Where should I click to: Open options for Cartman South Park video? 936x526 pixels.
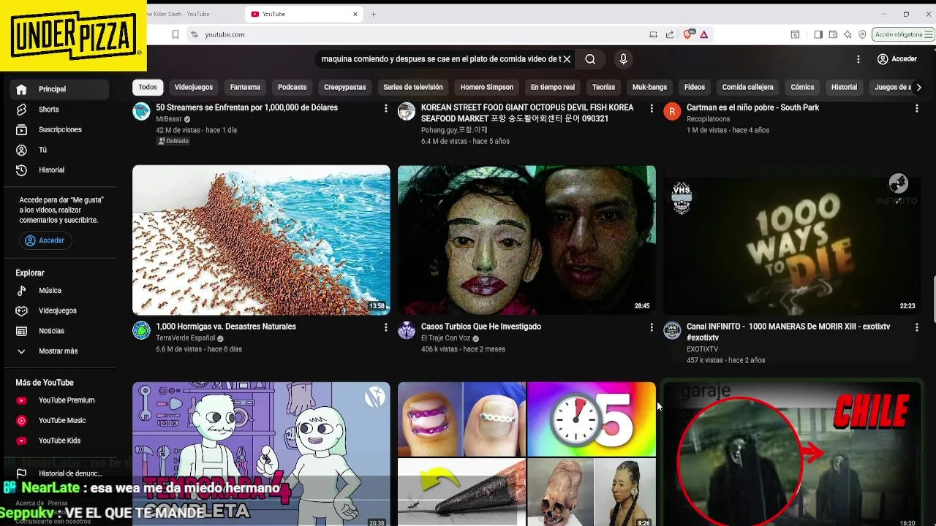[x=916, y=108]
